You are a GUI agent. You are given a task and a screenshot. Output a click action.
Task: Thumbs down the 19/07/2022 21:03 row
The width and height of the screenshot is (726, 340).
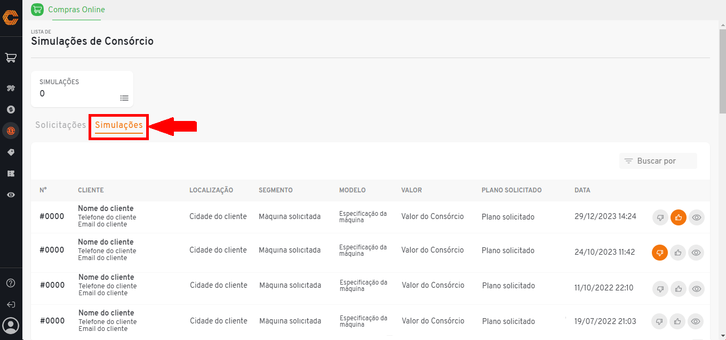(x=659, y=321)
